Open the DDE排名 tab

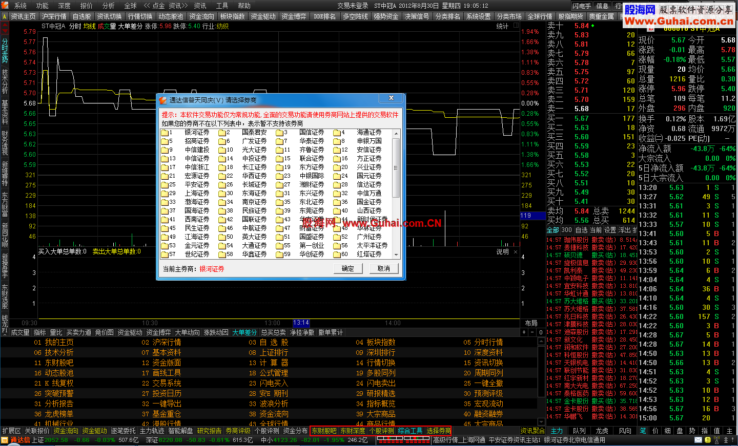click(324, 16)
